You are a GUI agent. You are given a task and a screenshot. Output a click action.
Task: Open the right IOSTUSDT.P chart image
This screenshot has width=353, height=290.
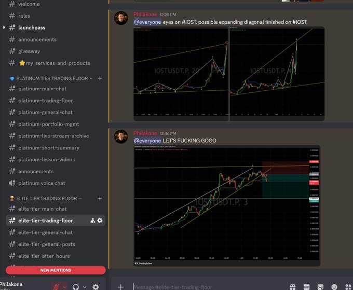click(x=277, y=74)
